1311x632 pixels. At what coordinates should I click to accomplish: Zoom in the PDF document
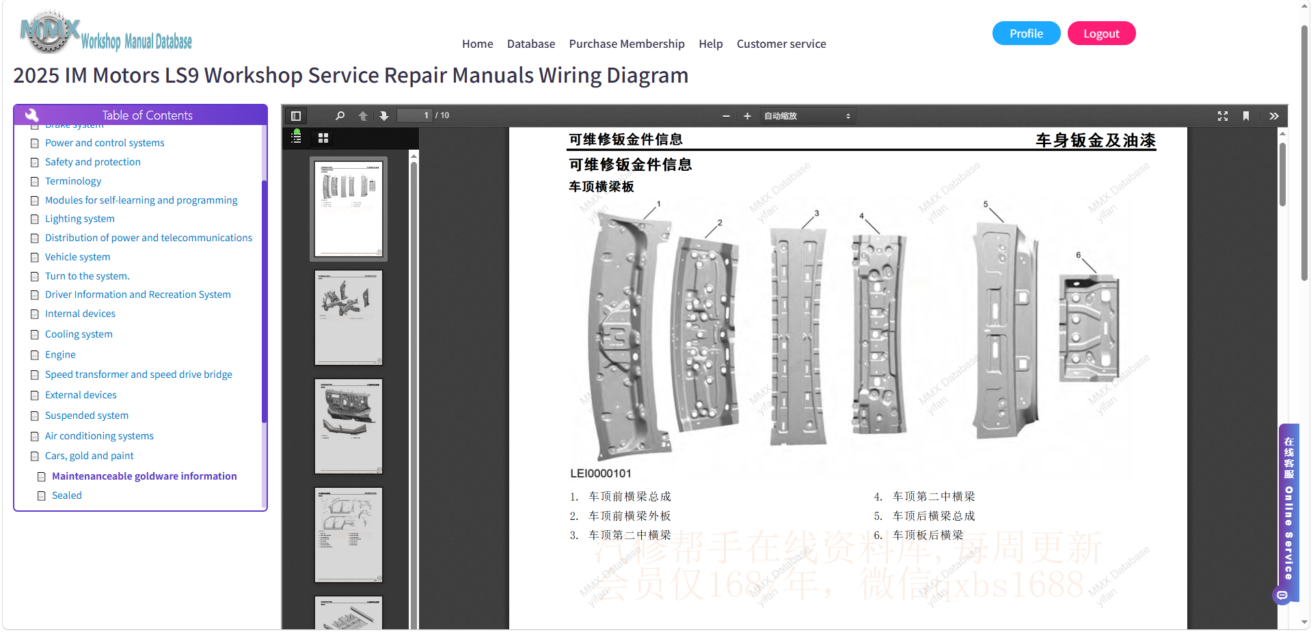tap(747, 116)
